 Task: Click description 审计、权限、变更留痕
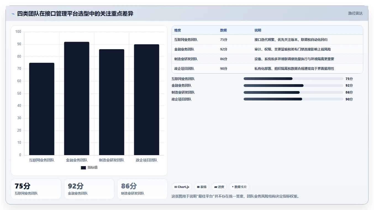(x=293, y=49)
